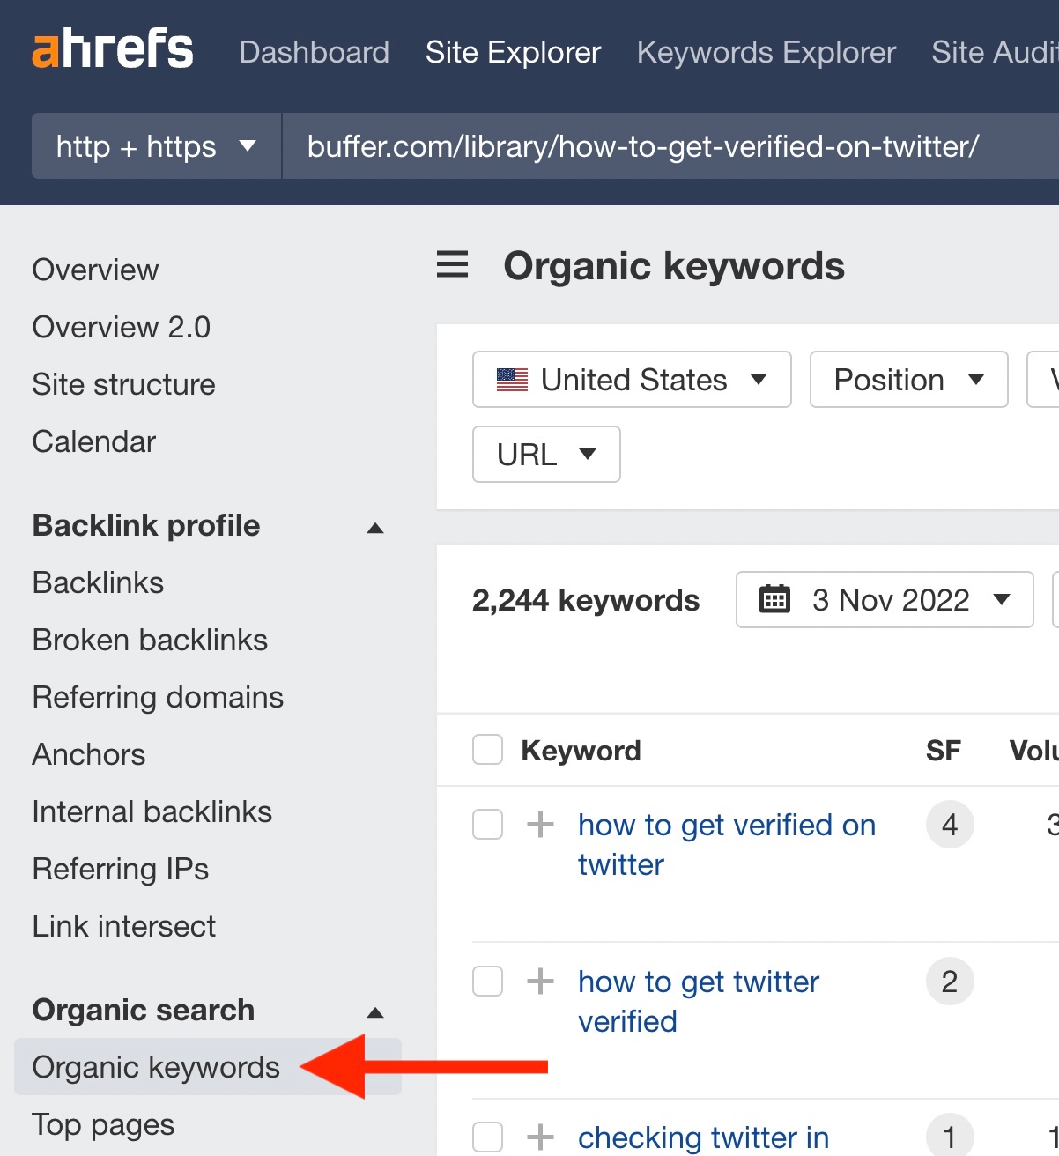
Task: Check the box for 'how to get twitter verified'
Action: pos(487,981)
